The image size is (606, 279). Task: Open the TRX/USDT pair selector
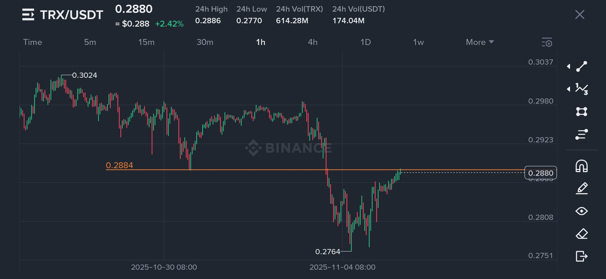coord(71,15)
